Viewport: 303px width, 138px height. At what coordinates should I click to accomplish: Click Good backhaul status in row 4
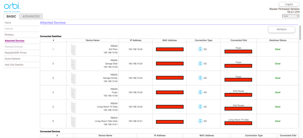click(x=278, y=92)
